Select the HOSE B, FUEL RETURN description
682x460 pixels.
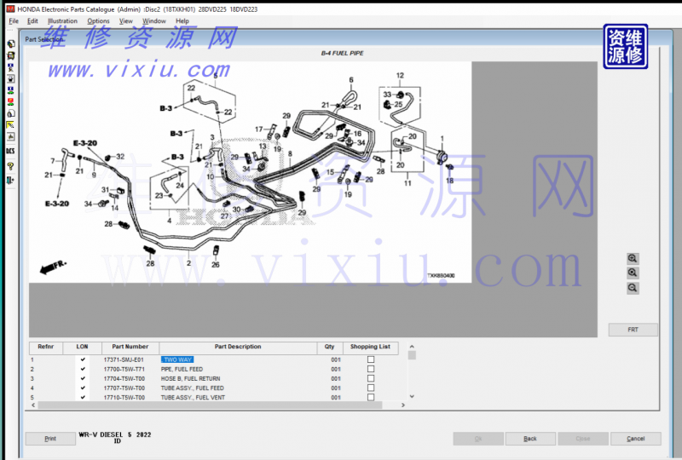(x=190, y=379)
